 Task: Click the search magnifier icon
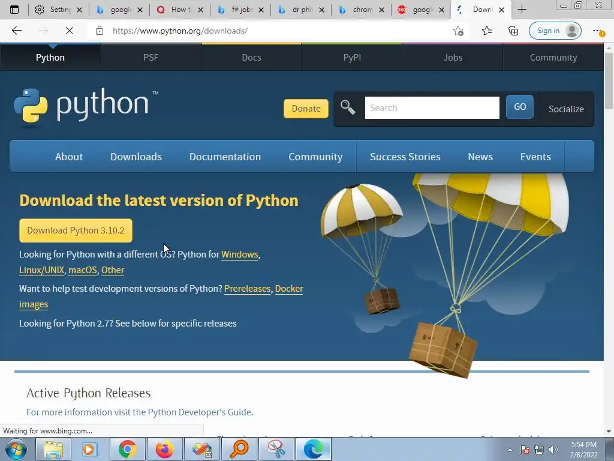click(x=347, y=107)
